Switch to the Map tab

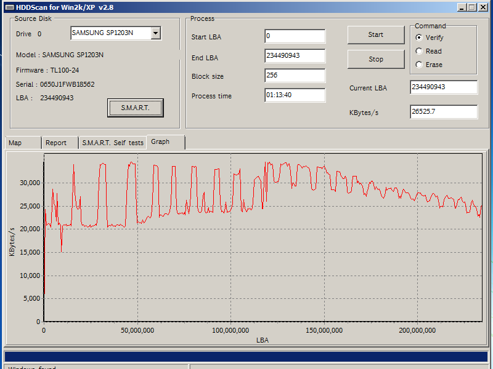[x=16, y=143]
